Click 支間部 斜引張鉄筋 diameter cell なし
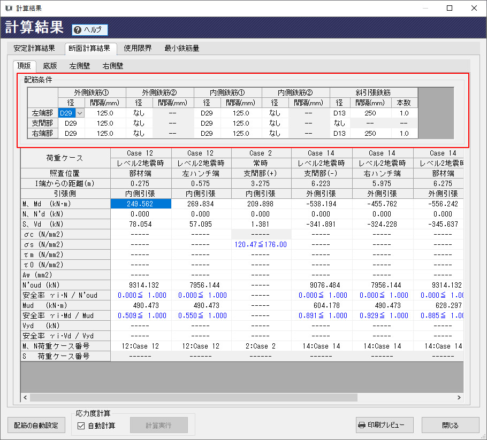Viewport: 487px width, 440px height. pyautogui.click(x=340, y=123)
